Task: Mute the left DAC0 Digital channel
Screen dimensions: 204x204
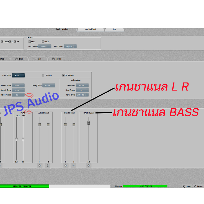Action: 66,166
